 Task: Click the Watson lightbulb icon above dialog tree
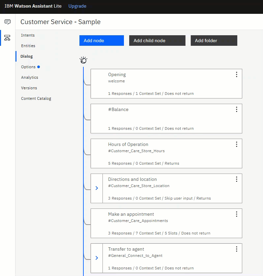[x=83, y=60]
